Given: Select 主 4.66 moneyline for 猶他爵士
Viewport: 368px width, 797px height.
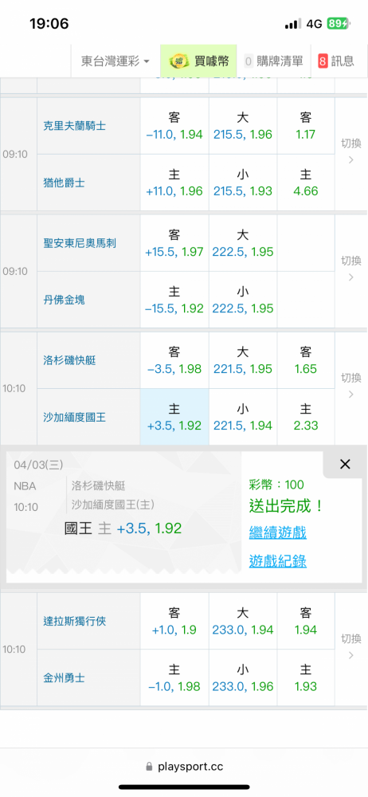Looking at the screenshot, I should click(306, 183).
